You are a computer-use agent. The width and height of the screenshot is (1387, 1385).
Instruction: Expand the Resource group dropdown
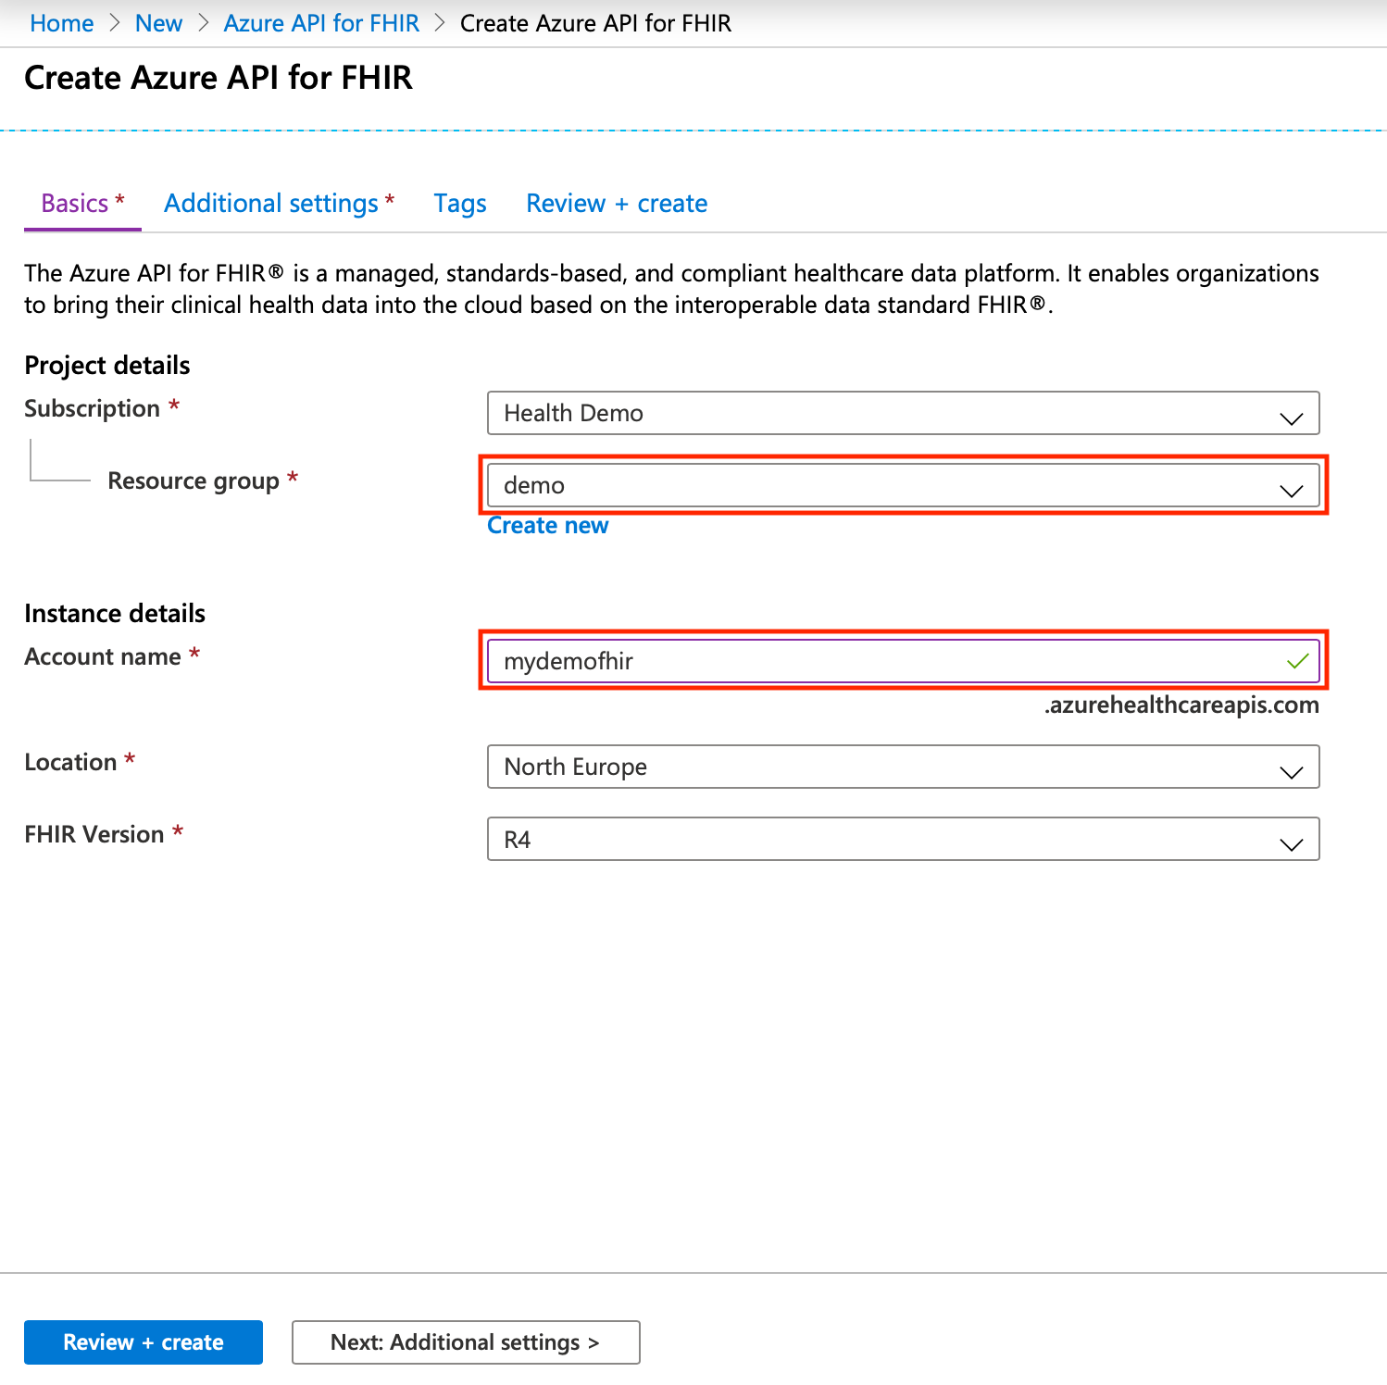(903, 485)
